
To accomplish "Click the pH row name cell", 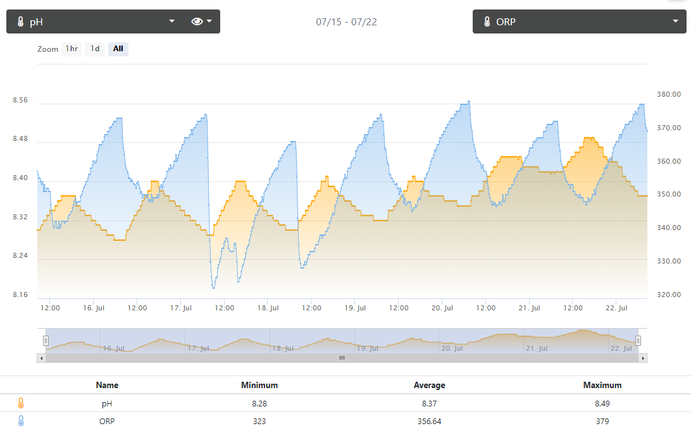I will coord(107,404).
